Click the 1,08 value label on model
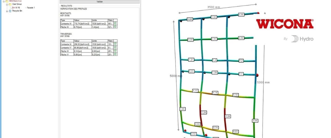This screenshot has height=138, width=331. pos(215,73)
